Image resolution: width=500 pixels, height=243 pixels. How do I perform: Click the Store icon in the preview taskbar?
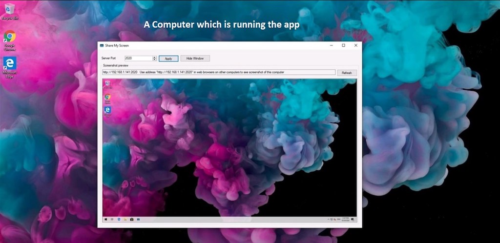[131, 220]
